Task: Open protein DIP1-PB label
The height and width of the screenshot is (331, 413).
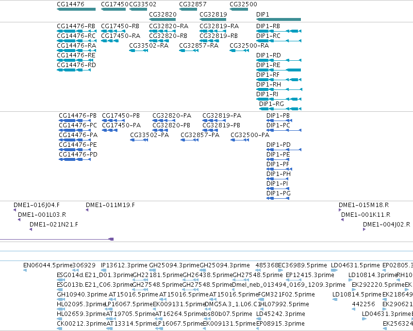Action: (x=278, y=116)
